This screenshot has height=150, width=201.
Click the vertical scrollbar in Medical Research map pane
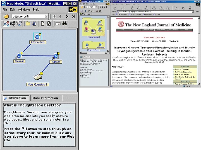click(x=108, y=34)
